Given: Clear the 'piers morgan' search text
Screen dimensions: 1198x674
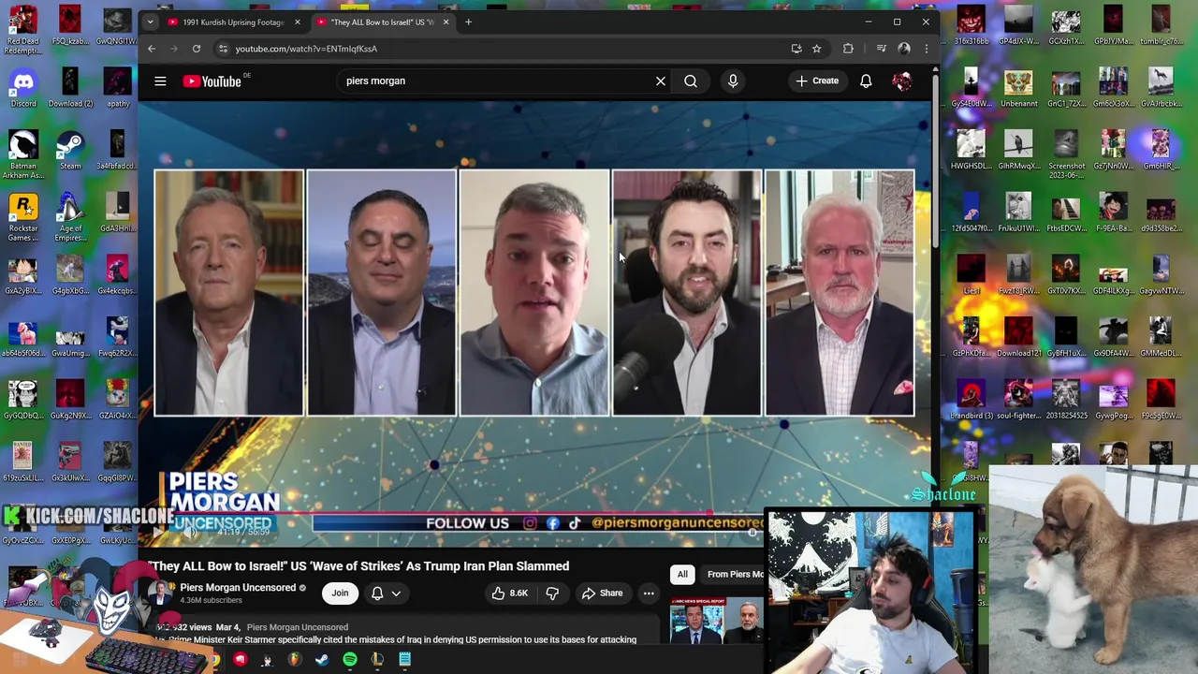Looking at the screenshot, I should coord(661,81).
